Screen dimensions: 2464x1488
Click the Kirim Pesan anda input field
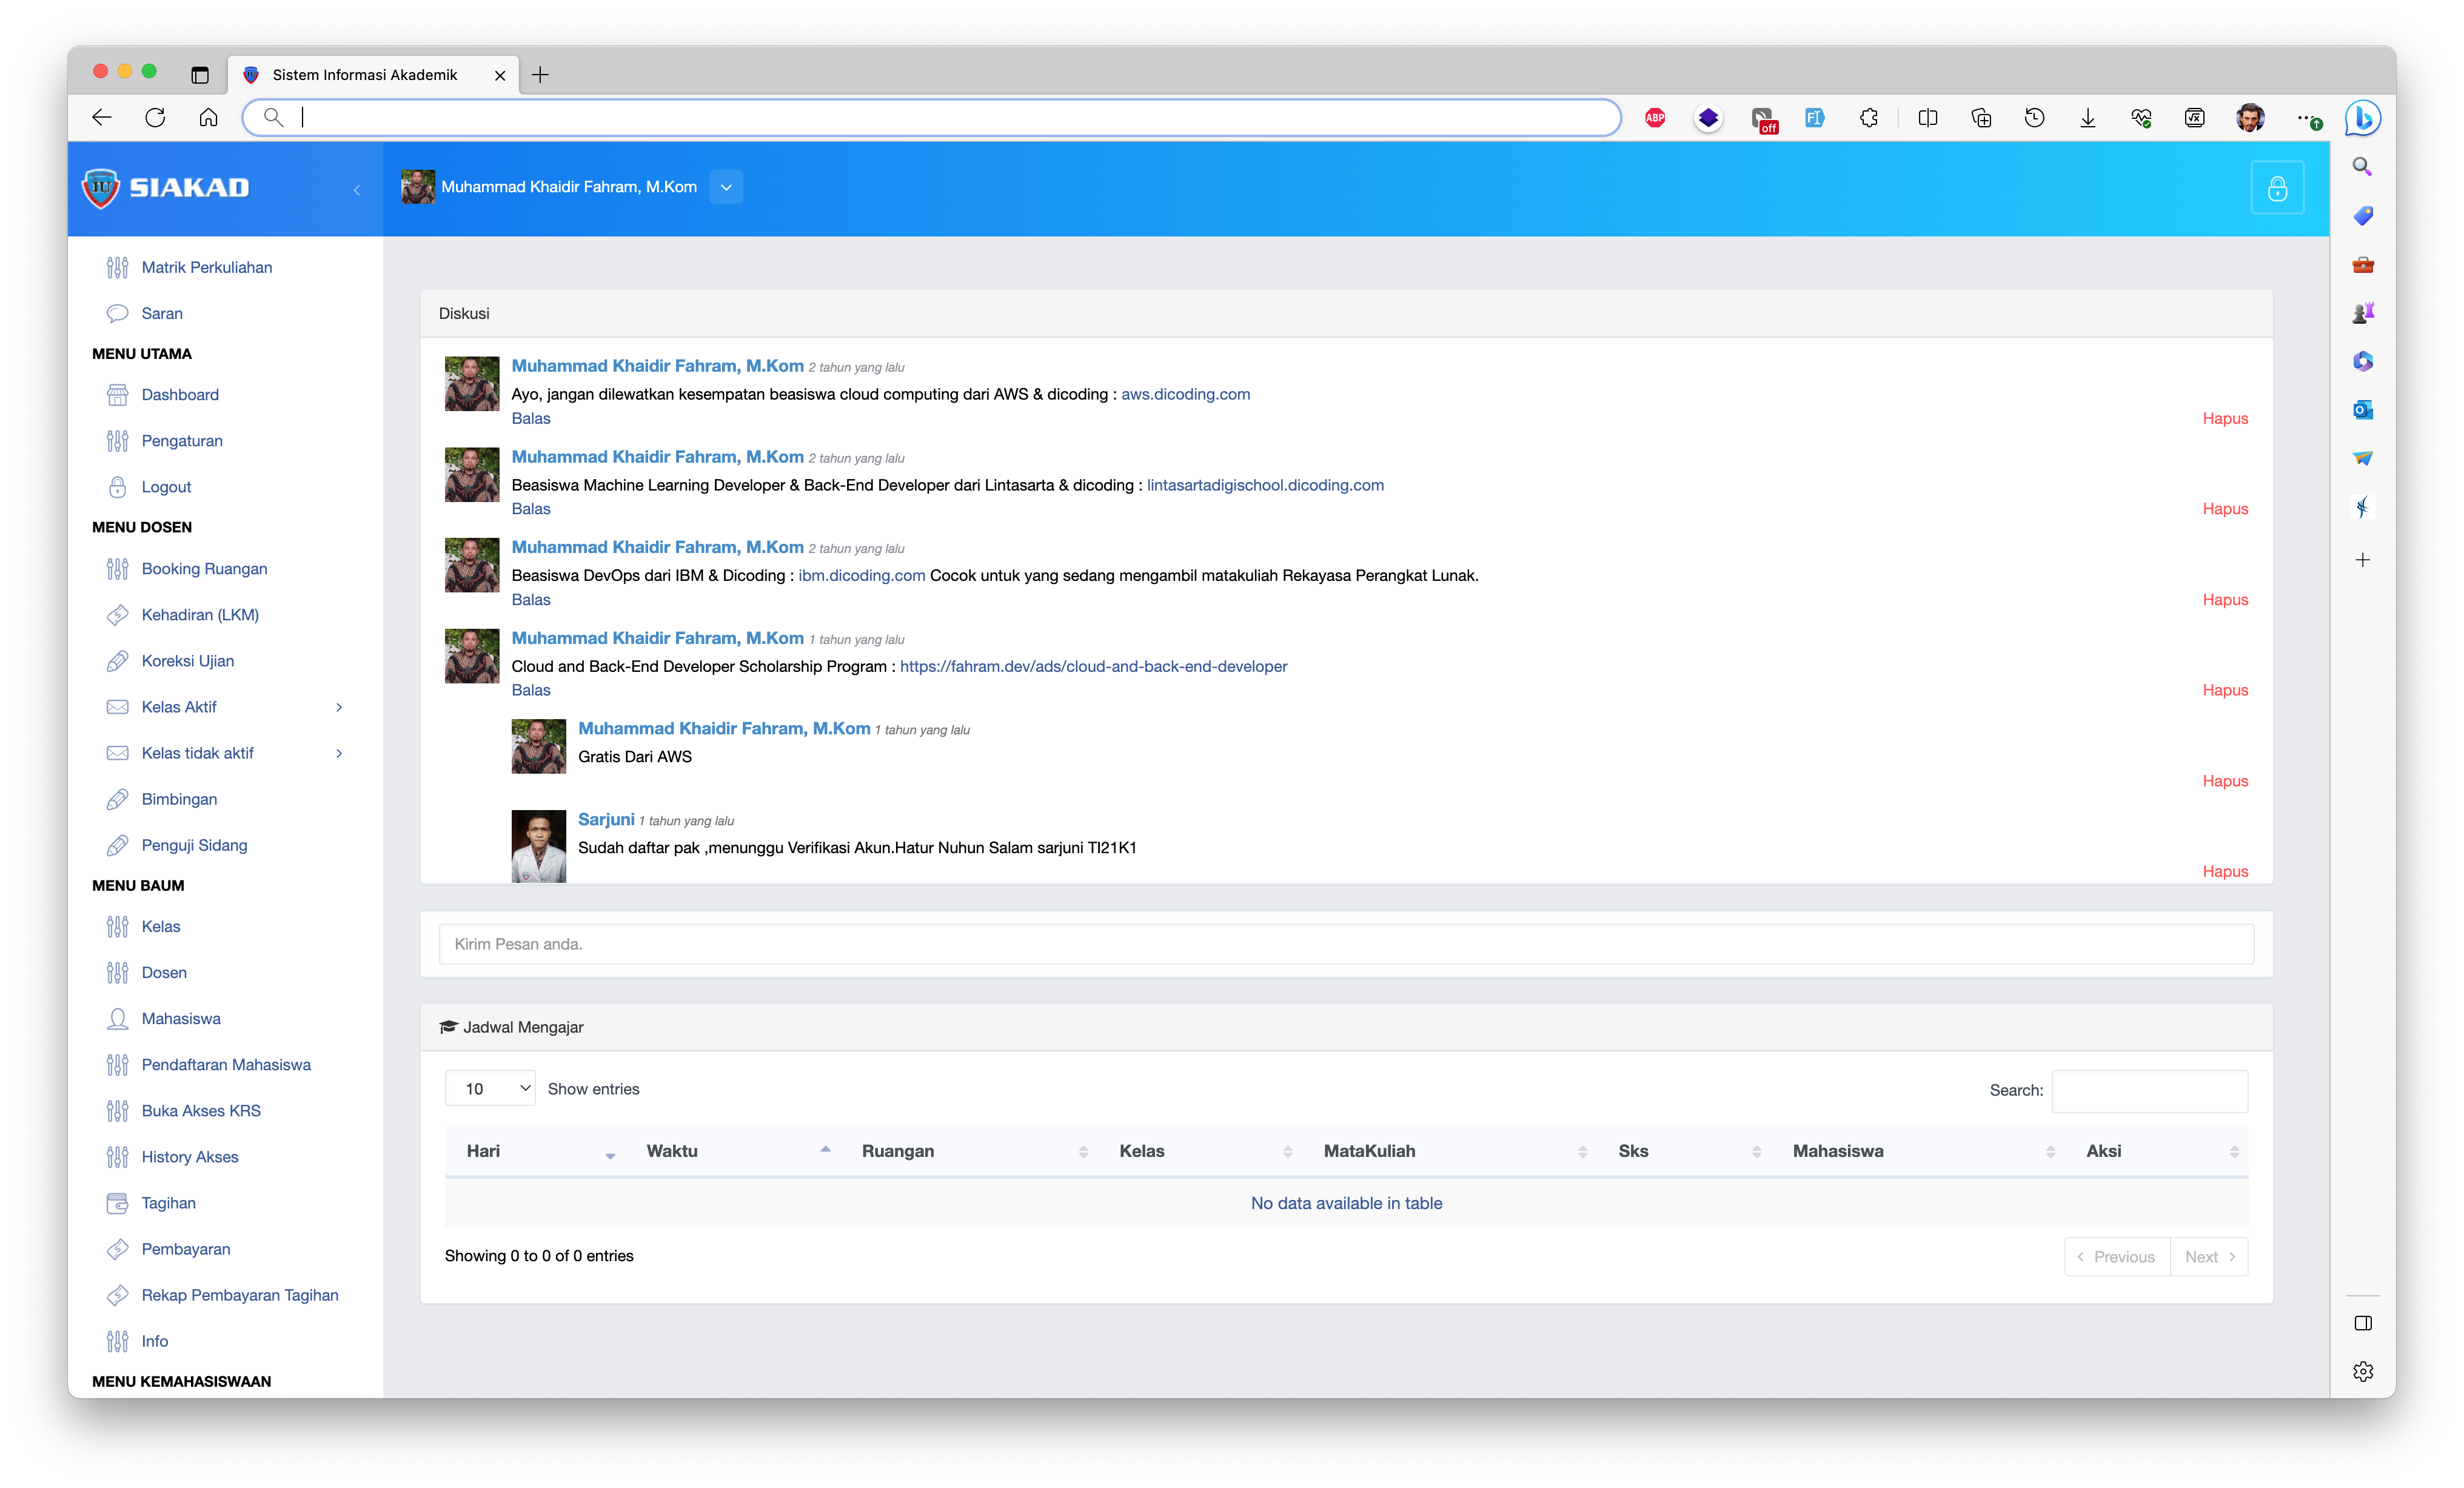click(1345, 944)
